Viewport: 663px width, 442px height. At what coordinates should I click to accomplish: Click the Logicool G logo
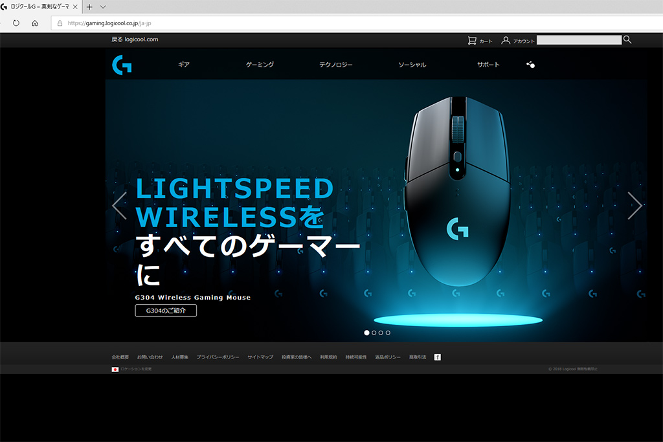coord(122,65)
